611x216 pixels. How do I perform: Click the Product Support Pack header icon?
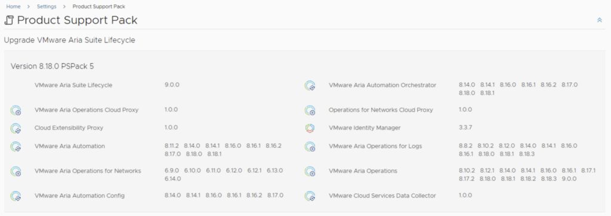9,20
